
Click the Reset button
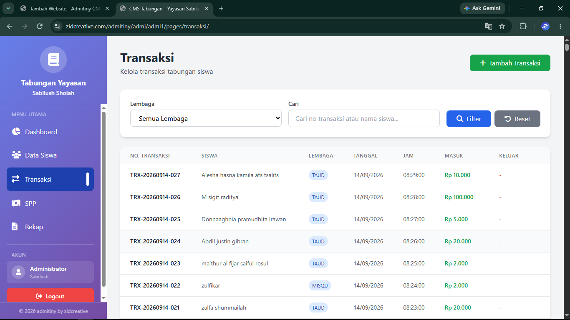(x=517, y=119)
